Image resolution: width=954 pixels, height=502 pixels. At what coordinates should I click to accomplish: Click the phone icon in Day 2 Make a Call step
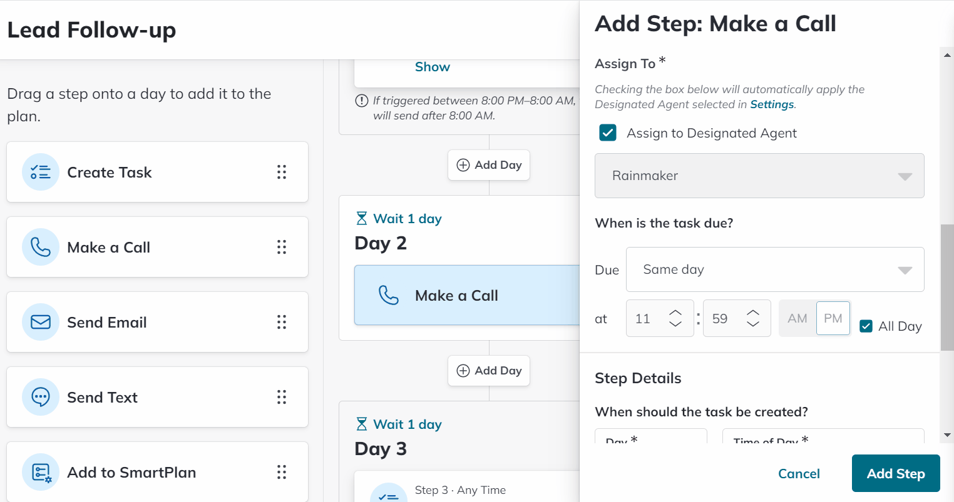coord(389,295)
